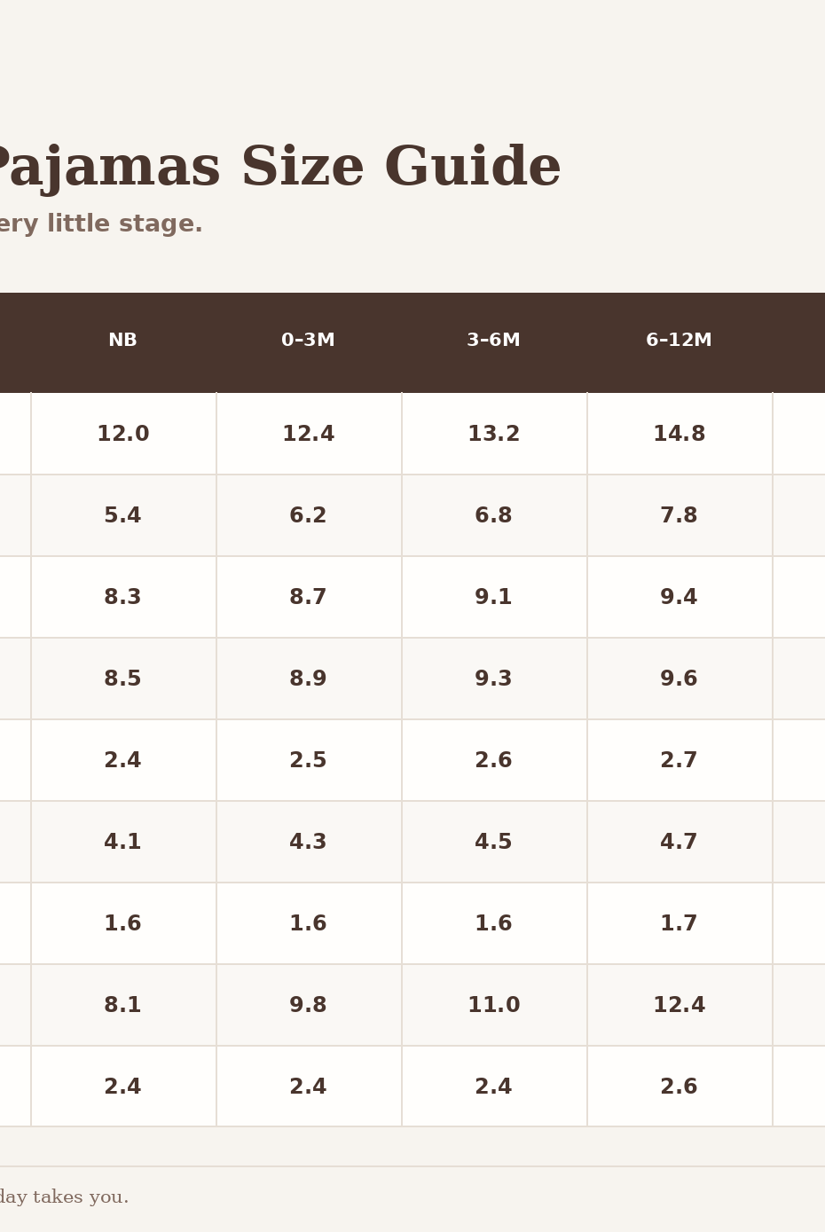Click the 4.1 cell under NB
This screenshot has height=1232, width=825.
click(123, 842)
